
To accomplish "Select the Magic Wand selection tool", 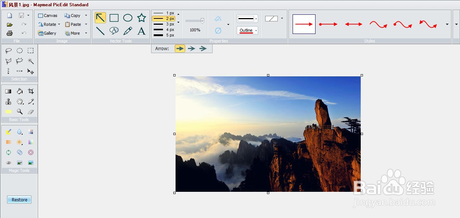I will tap(31, 61).
